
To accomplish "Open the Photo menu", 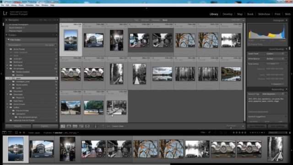I will pyautogui.click(x=21, y=5).
